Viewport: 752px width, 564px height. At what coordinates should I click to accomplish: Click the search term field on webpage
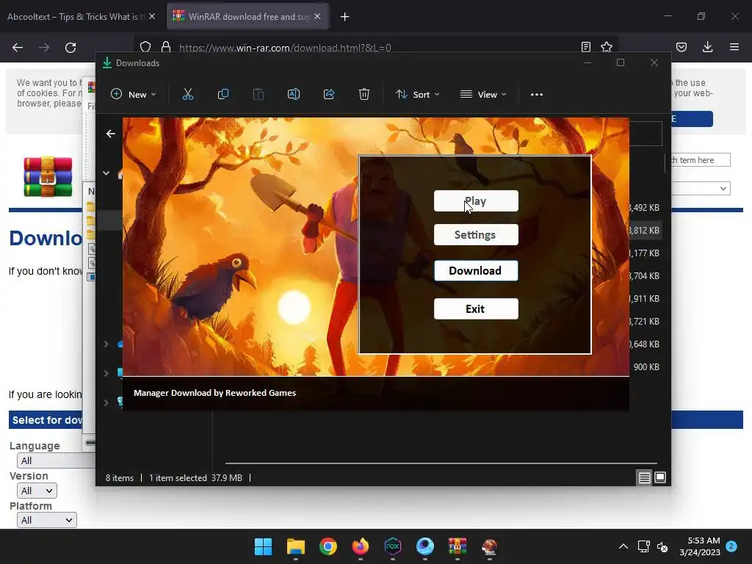[700, 160]
